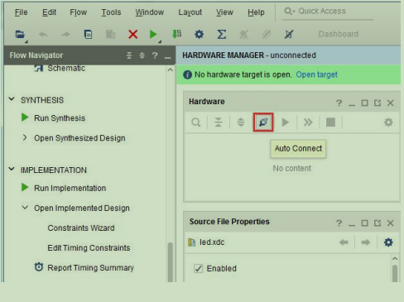Click the Auto Connect icon
The image size is (404, 302).
pyautogui.click(x=263, y=122)
